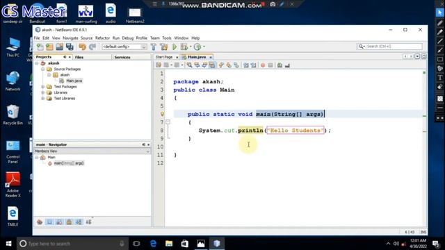Select Main.java in the Projects tree
The width and height of the screenshot is (445, 250).
[74, 81]
